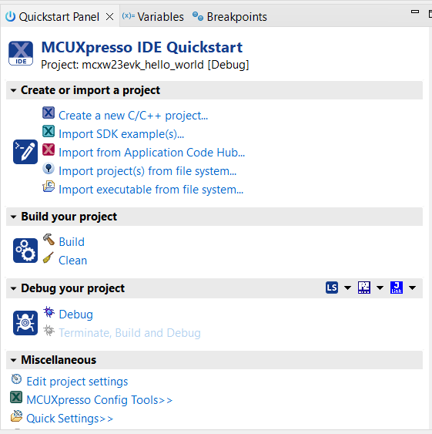Open the dropdown next to PEMicro probe

click(380, 288)
